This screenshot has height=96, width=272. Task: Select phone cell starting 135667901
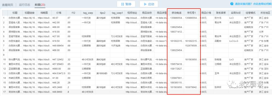point(177,78)
